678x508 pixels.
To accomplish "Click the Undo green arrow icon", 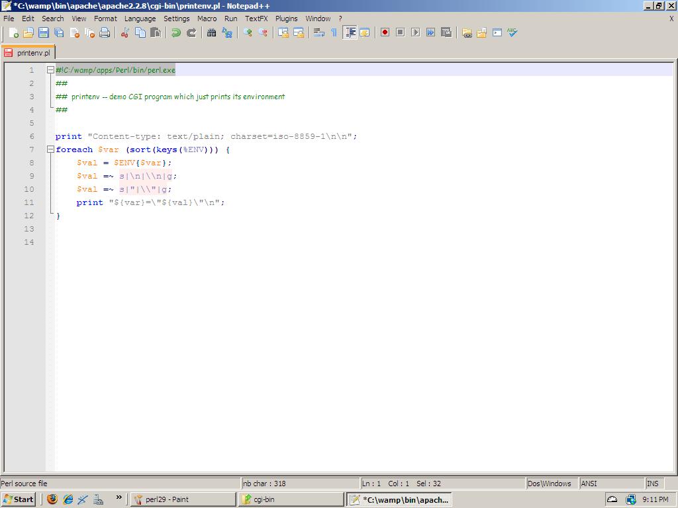I will [176, 32].
